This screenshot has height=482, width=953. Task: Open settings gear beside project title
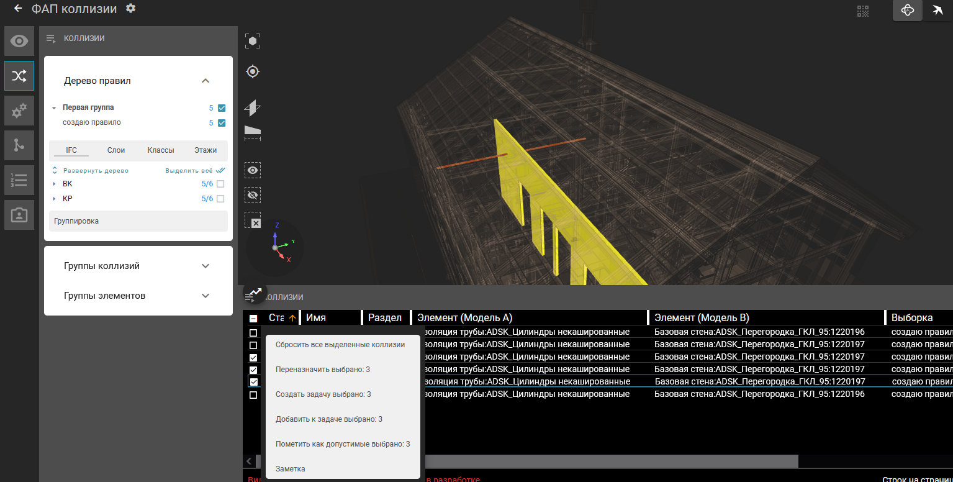[x=130, y=9]
